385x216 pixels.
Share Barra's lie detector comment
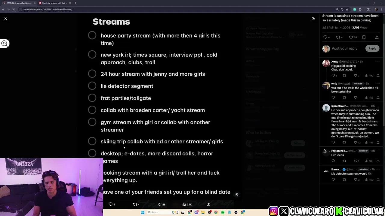[x=378, y=180]
